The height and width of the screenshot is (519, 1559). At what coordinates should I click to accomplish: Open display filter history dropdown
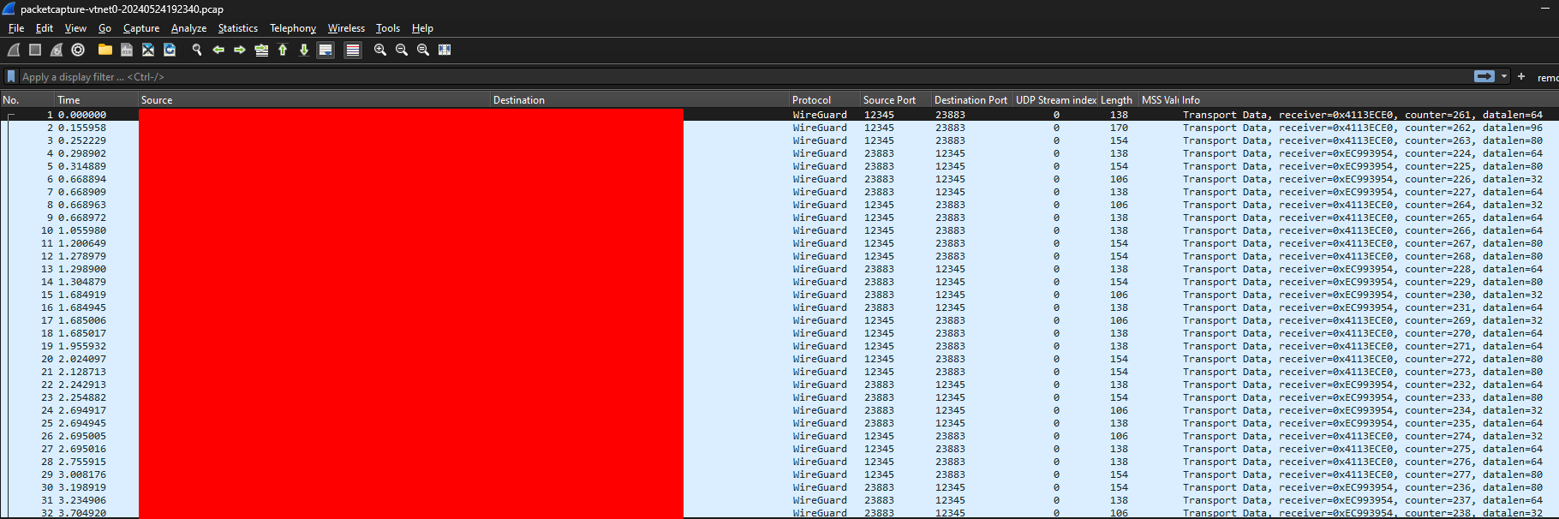tap(1504, 76)
